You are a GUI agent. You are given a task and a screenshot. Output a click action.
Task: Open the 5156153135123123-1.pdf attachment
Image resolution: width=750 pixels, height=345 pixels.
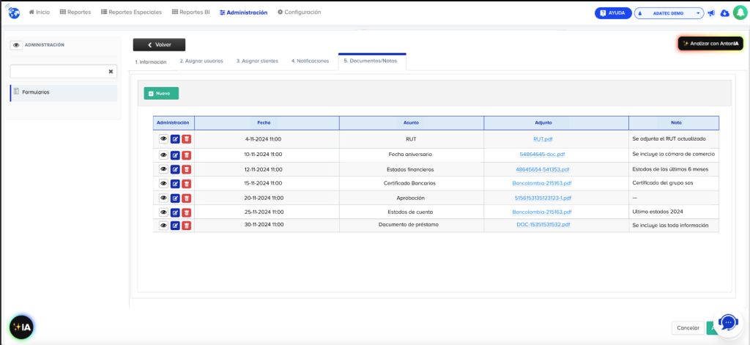point(543,198)
